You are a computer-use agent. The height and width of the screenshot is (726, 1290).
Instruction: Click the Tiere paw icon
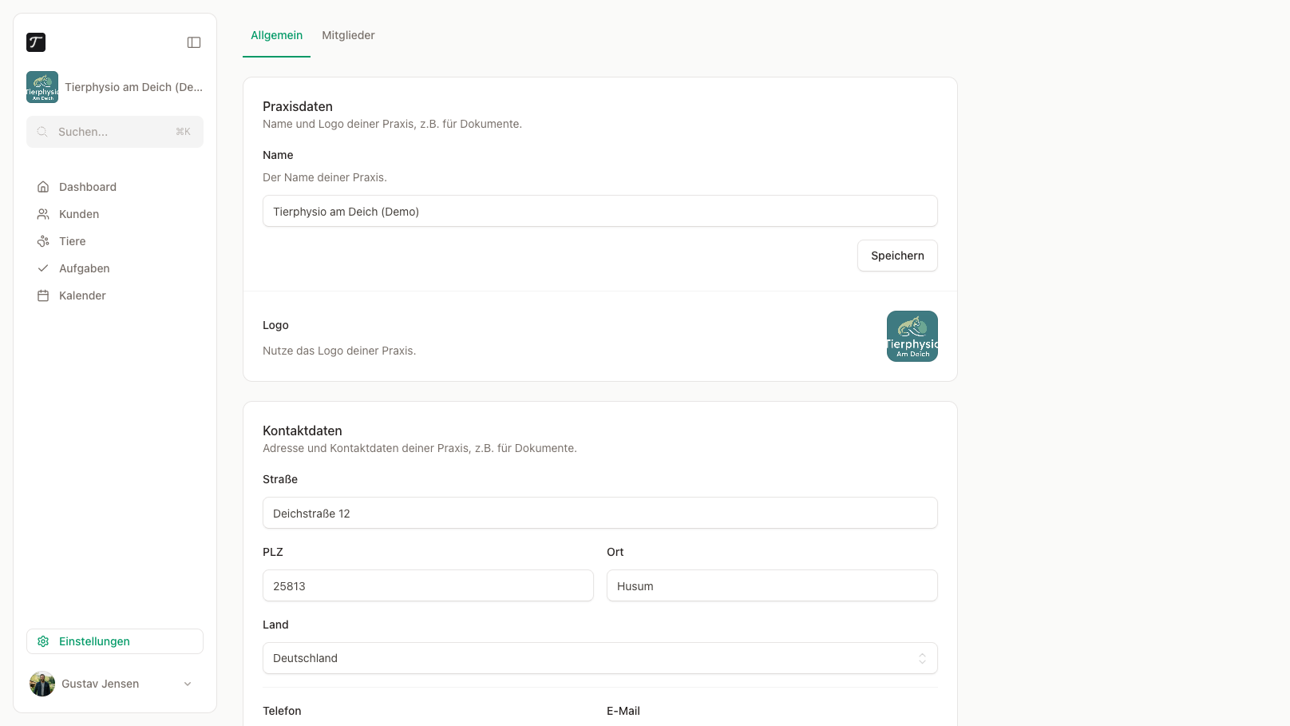[x=43, y=241]
